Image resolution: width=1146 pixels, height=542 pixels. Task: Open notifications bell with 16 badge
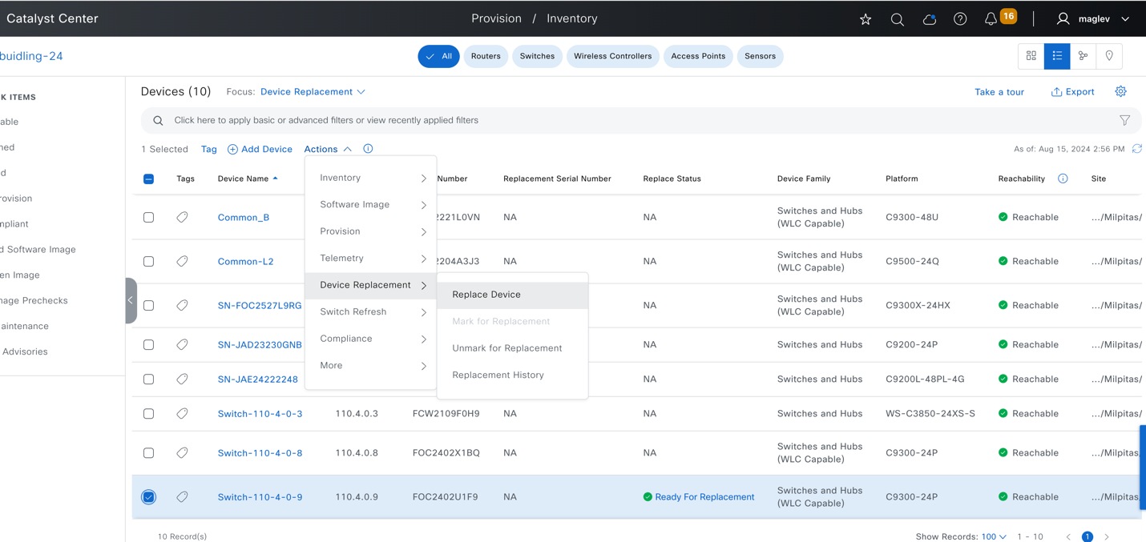(x=991, y=18)
